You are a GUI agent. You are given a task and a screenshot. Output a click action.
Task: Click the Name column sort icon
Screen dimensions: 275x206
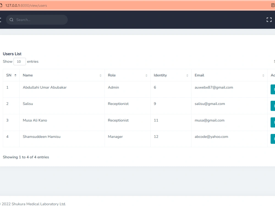click(x=101, y=75)
